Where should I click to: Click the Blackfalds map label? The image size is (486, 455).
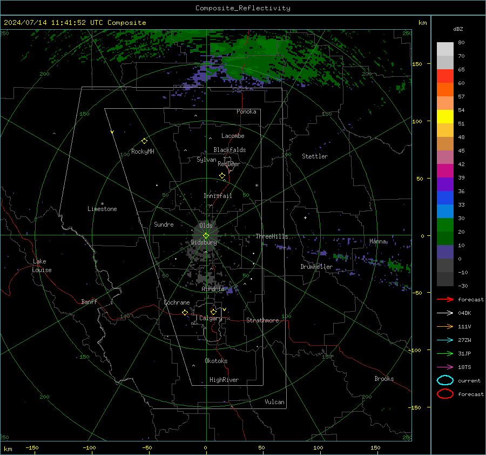click(230, 150)
